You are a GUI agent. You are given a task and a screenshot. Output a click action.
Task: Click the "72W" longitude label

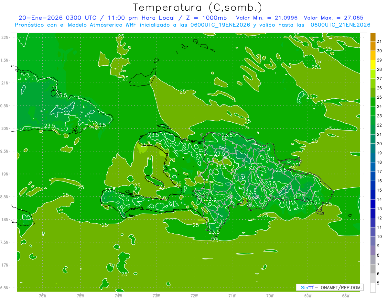tap(194, 296)
